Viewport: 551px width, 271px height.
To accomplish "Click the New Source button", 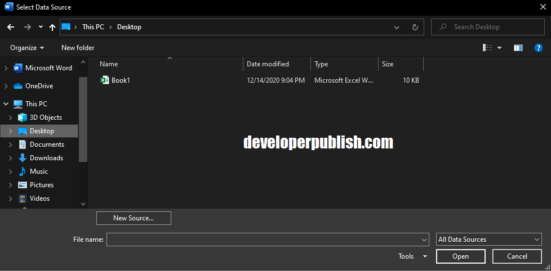I will pyautogui.click(x=134, y=218).
